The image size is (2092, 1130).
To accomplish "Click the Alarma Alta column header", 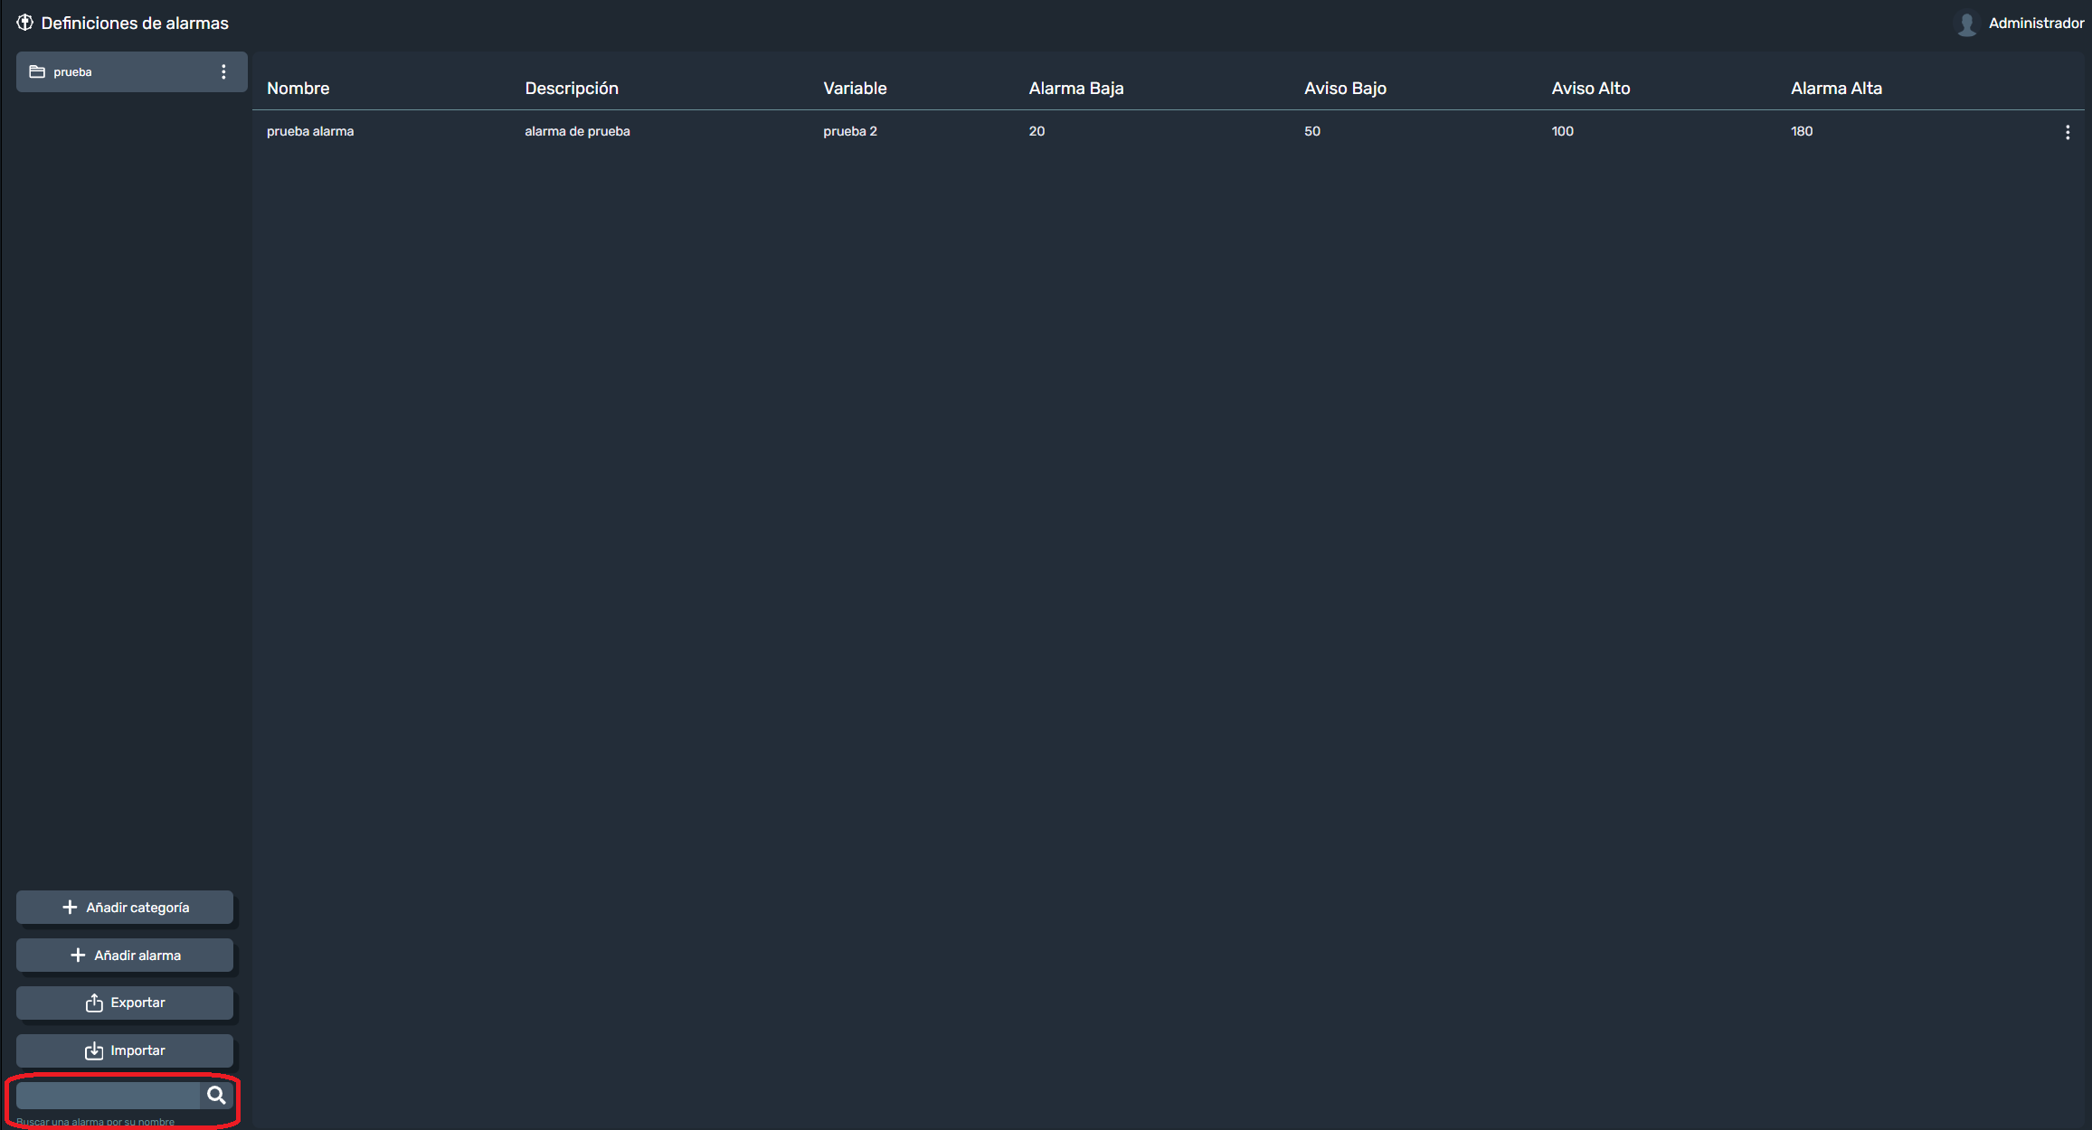I will coord(1836,88).
